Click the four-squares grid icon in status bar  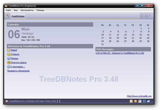click(x=144, y=101)
